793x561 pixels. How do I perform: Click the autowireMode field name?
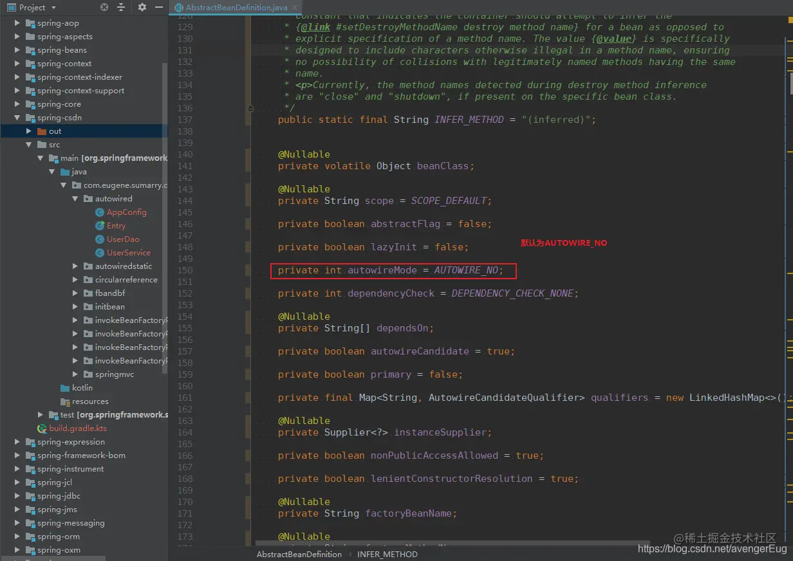382,270
